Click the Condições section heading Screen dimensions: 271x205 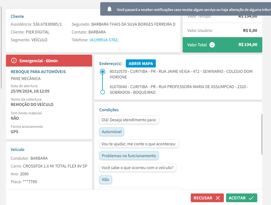point(109,110)
